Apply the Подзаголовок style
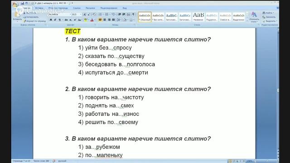The height and width of the screenshot is (163, 290). tap(212, 17)
